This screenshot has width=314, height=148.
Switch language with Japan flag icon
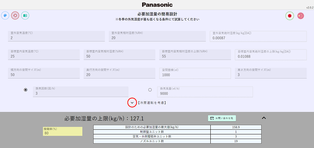click(290, 16)
